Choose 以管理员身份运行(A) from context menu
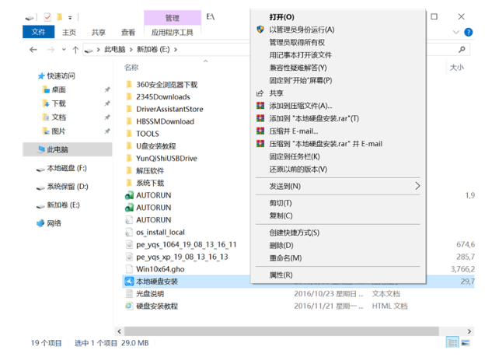 (x=302, y=30)
